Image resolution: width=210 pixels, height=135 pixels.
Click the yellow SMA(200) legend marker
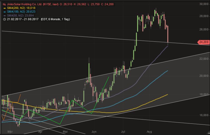tap(5, 8)
